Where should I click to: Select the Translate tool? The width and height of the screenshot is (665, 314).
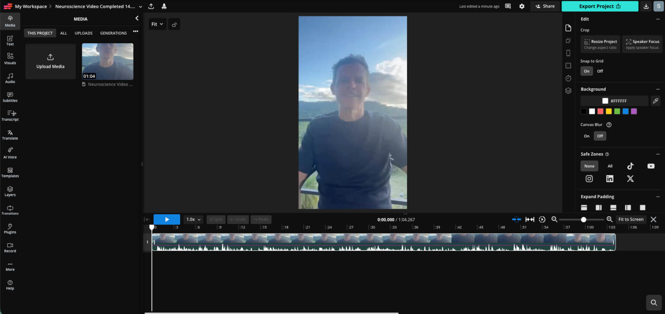[10, 135]
